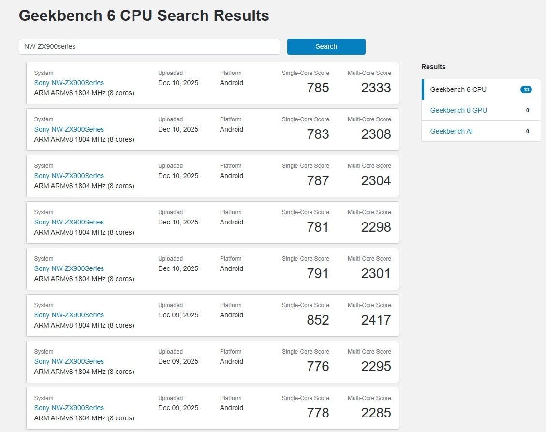Open Sony NW-ZX900Series link scoring 783 single-core
The height and width of the screenshot is (432, 546).
pos(69,129)
